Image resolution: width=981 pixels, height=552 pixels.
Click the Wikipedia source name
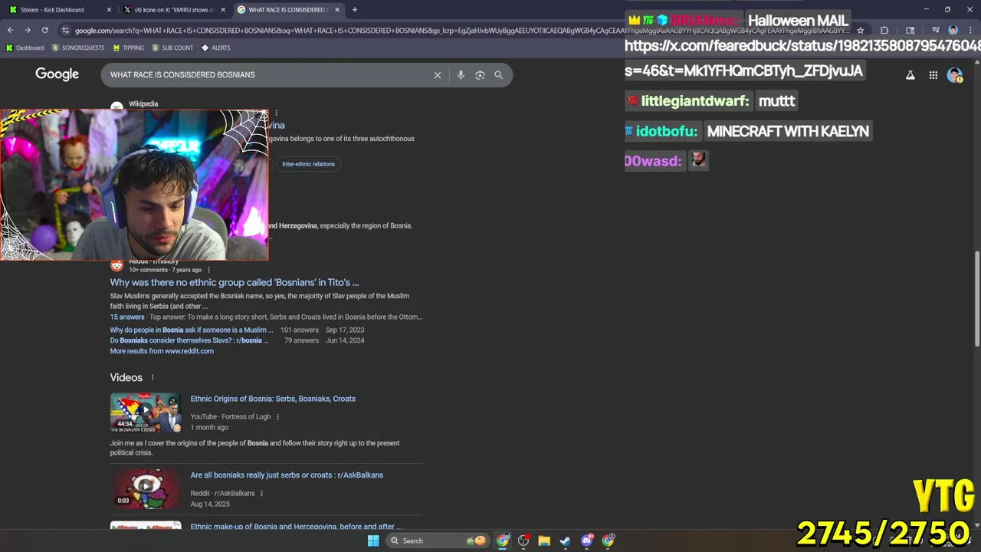click(143, 103)
